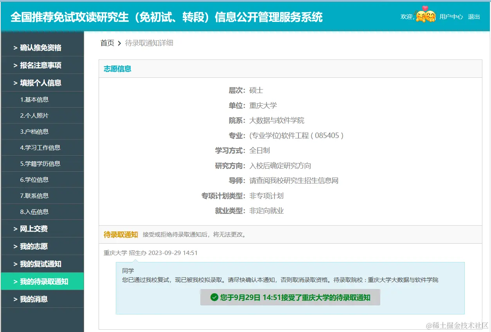Click the 待录取通知 section heading

pyautogui.click(x=121, y=235)
